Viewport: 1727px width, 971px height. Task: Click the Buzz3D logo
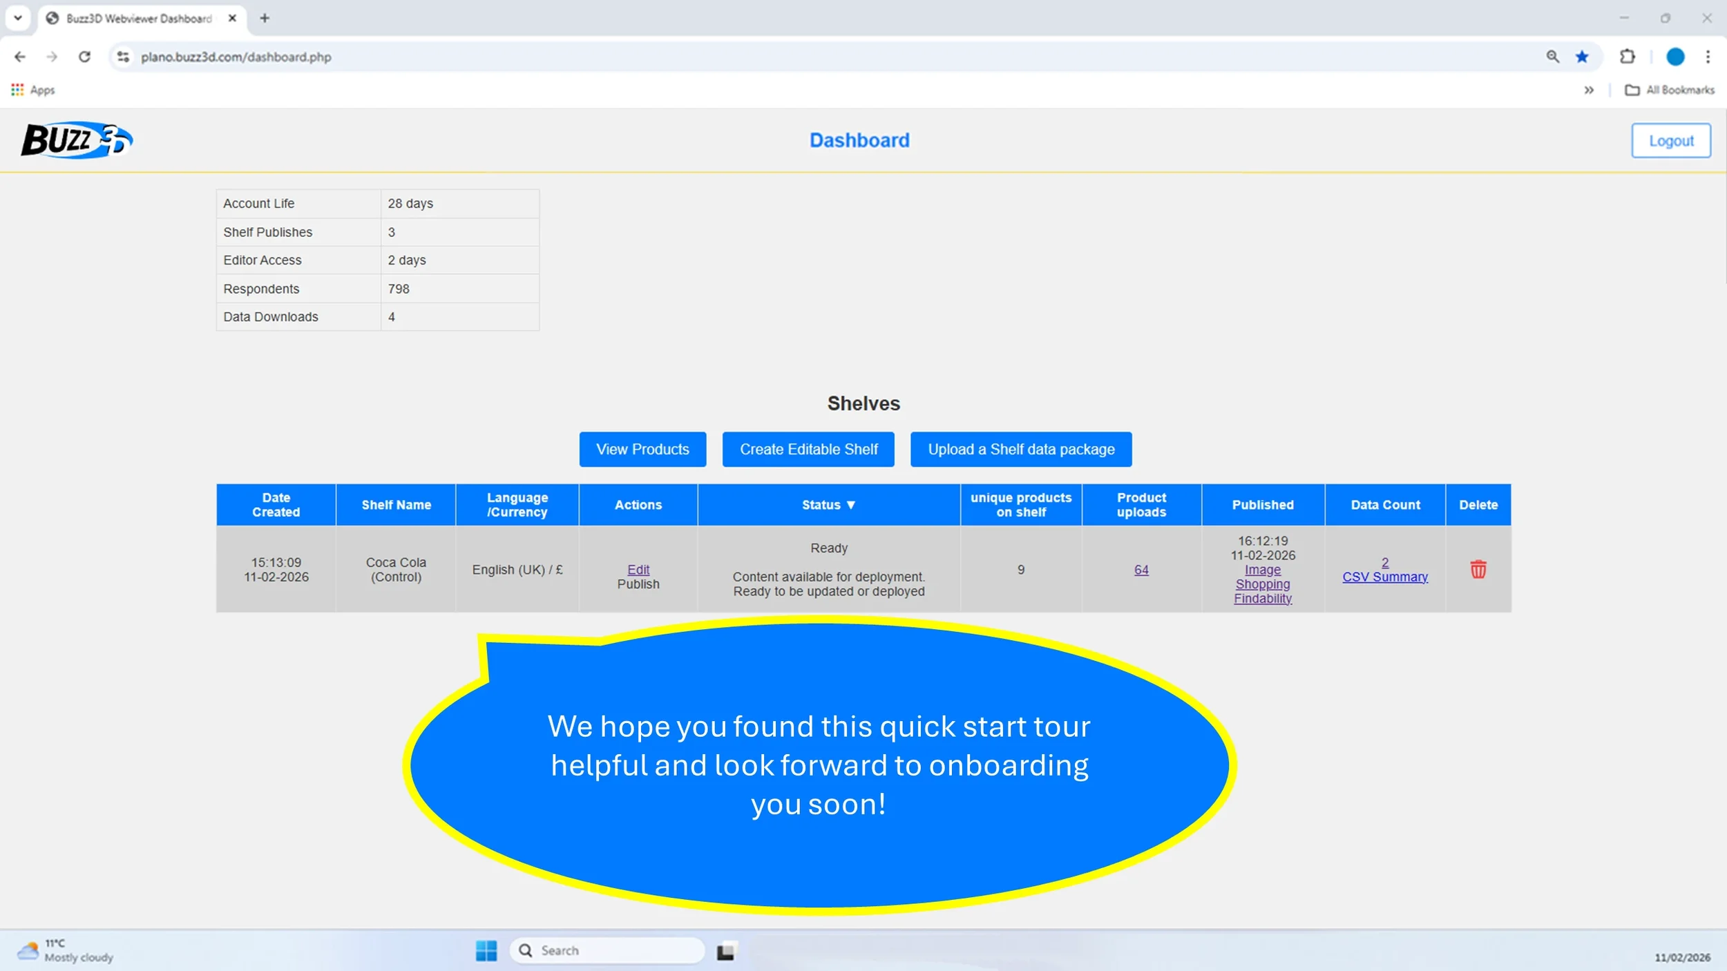point(76,140)
